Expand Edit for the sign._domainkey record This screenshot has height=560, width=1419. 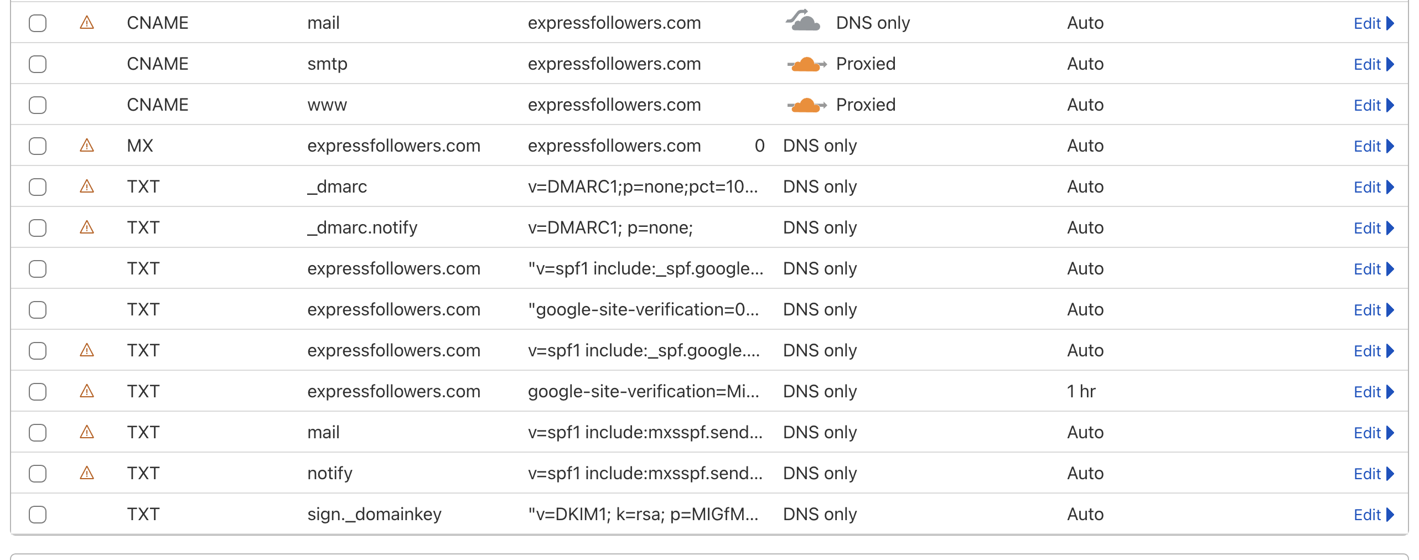pyautogui.click(x=1374, y=515)
